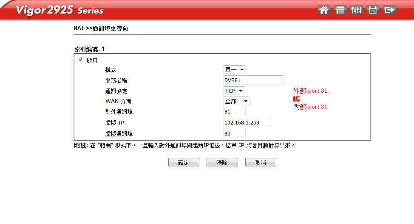Click the Vigor2925 Series logo
This screenshot has width=414, height=224.
click(x=60, y=10)
